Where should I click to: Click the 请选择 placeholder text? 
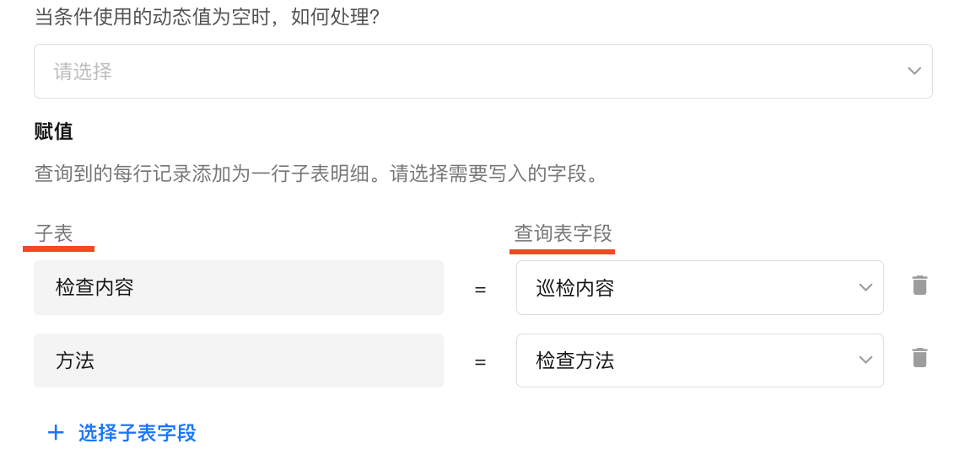83,72
